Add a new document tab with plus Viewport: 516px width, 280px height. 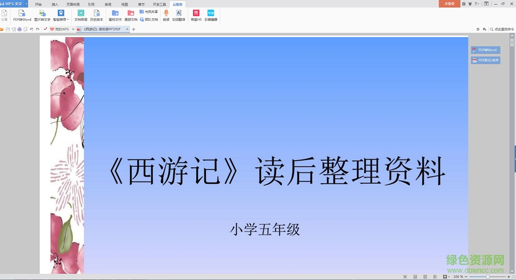click(x=133, y=29)
